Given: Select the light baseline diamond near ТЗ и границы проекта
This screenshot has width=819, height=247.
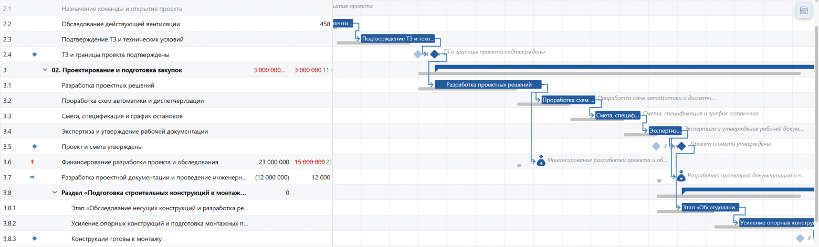Looking at the screenshot, I should (418, 54).
